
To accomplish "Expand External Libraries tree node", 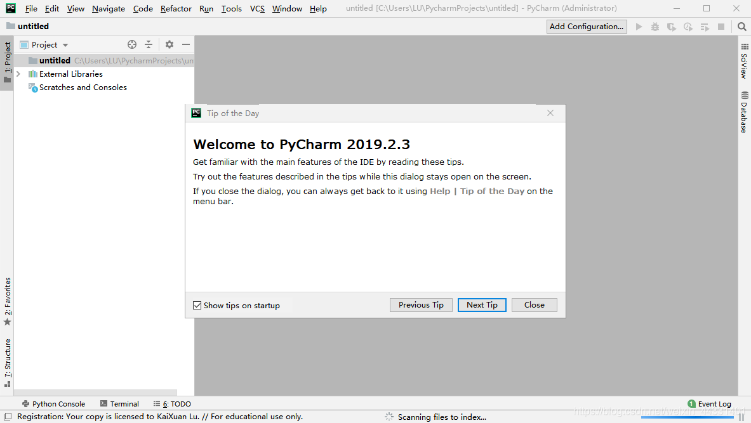I will [18, 74].
